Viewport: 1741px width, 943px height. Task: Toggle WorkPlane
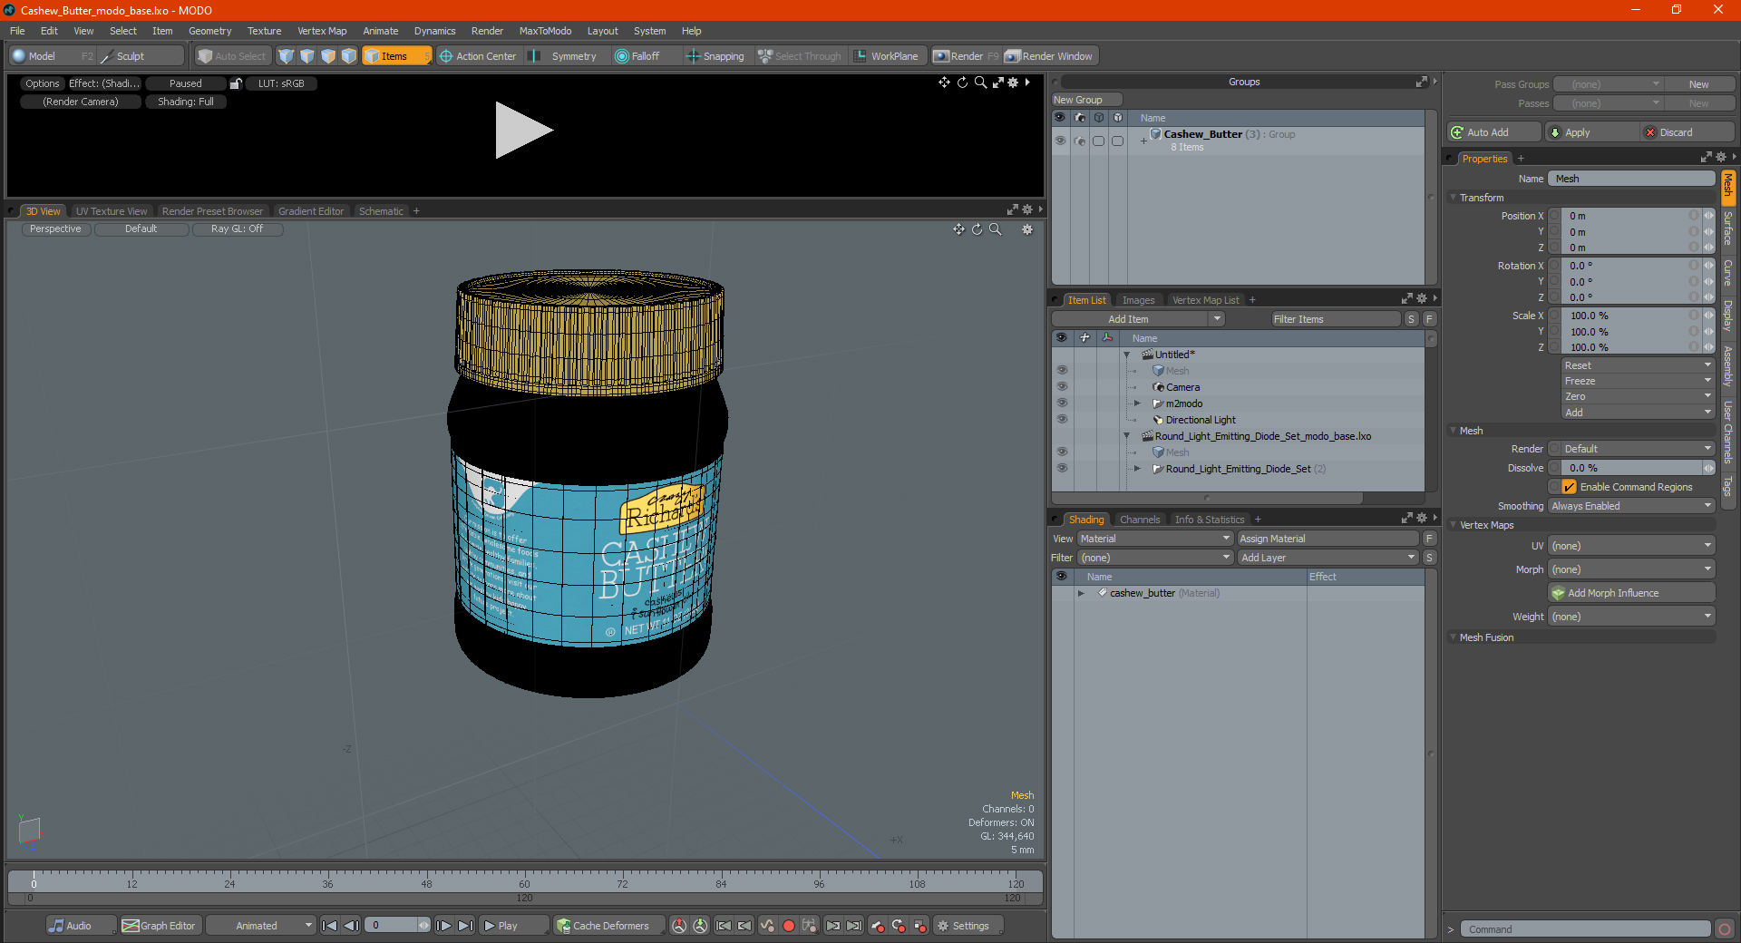click(887, 56)
